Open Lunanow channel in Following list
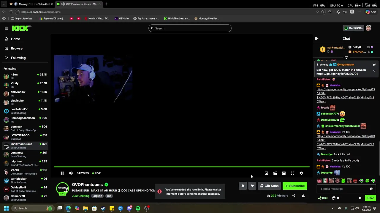 tap(25, 154)
